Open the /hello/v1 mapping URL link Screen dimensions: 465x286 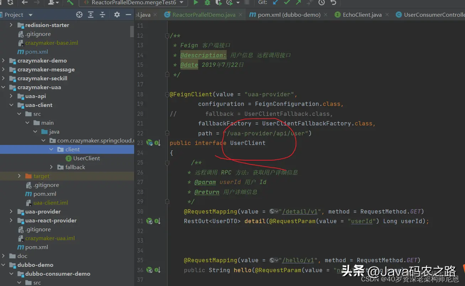click(x=298, y=260)
